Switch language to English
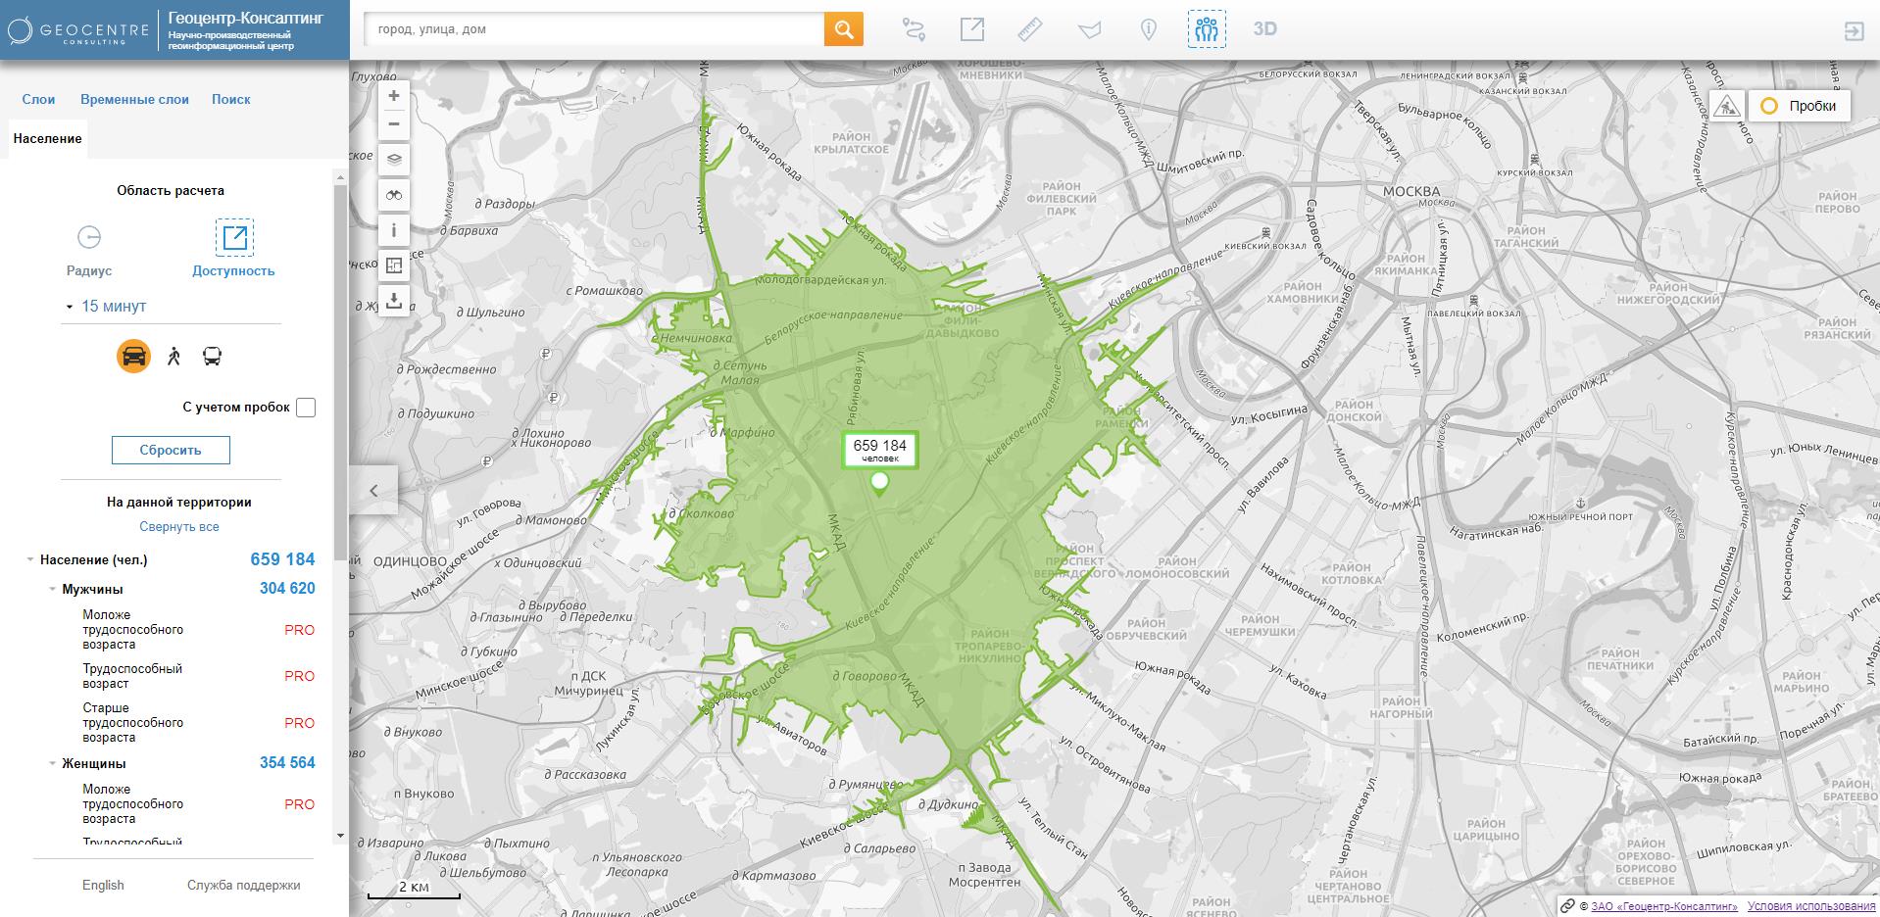 coord(103,885)
